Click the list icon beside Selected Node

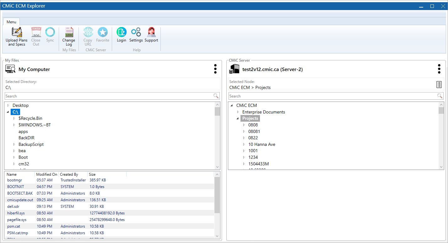(x=439, y=85)
